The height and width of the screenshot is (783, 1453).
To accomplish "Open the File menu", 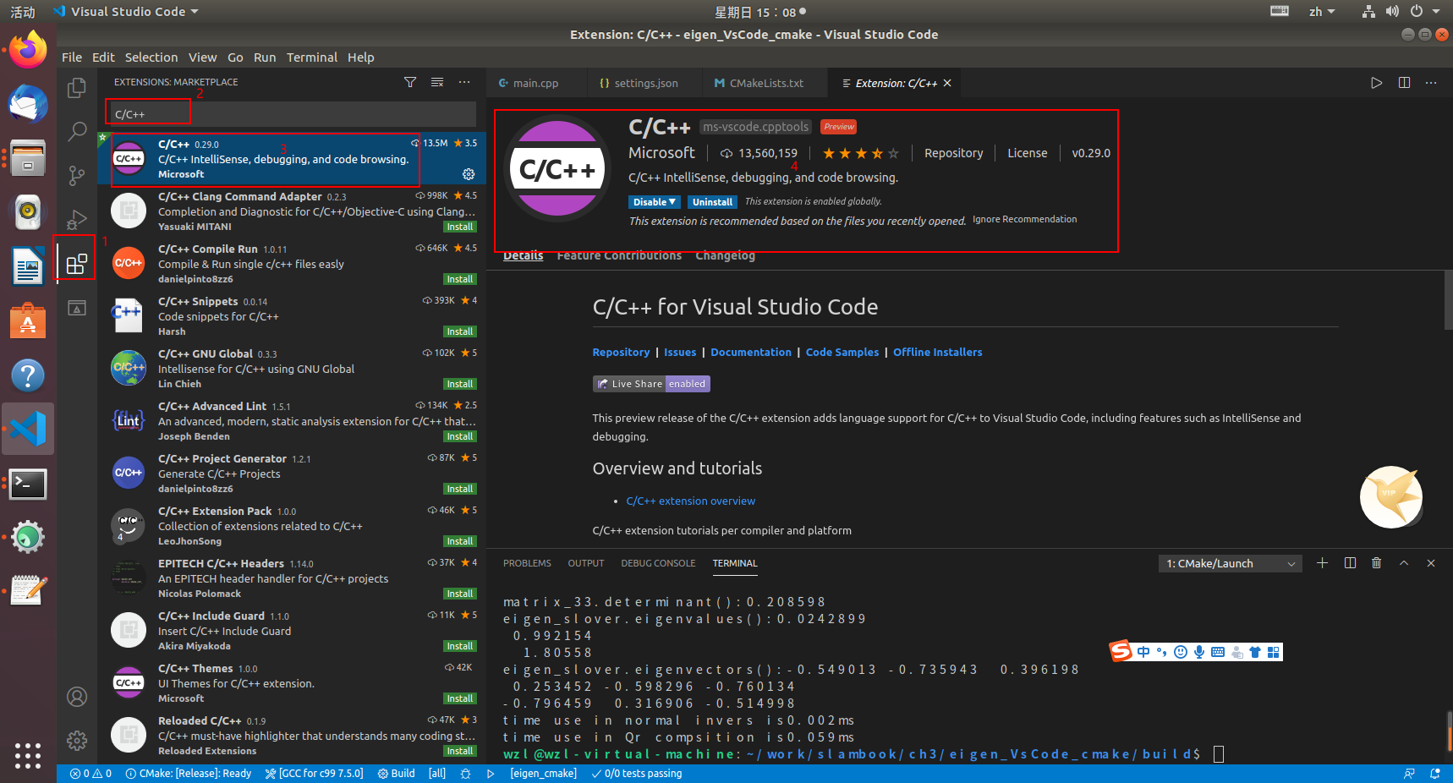I will click(72, 57).
